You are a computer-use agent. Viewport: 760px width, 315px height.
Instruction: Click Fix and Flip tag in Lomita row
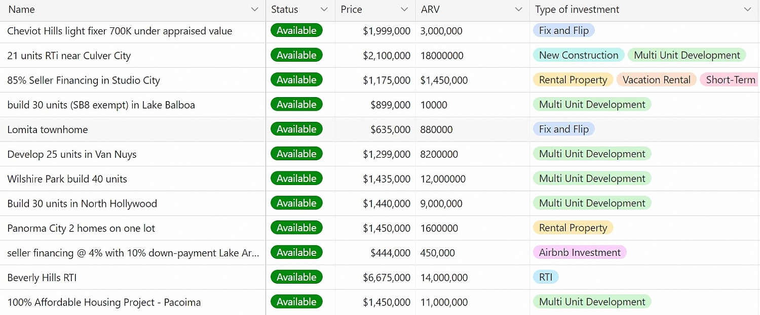coord(563,129)
